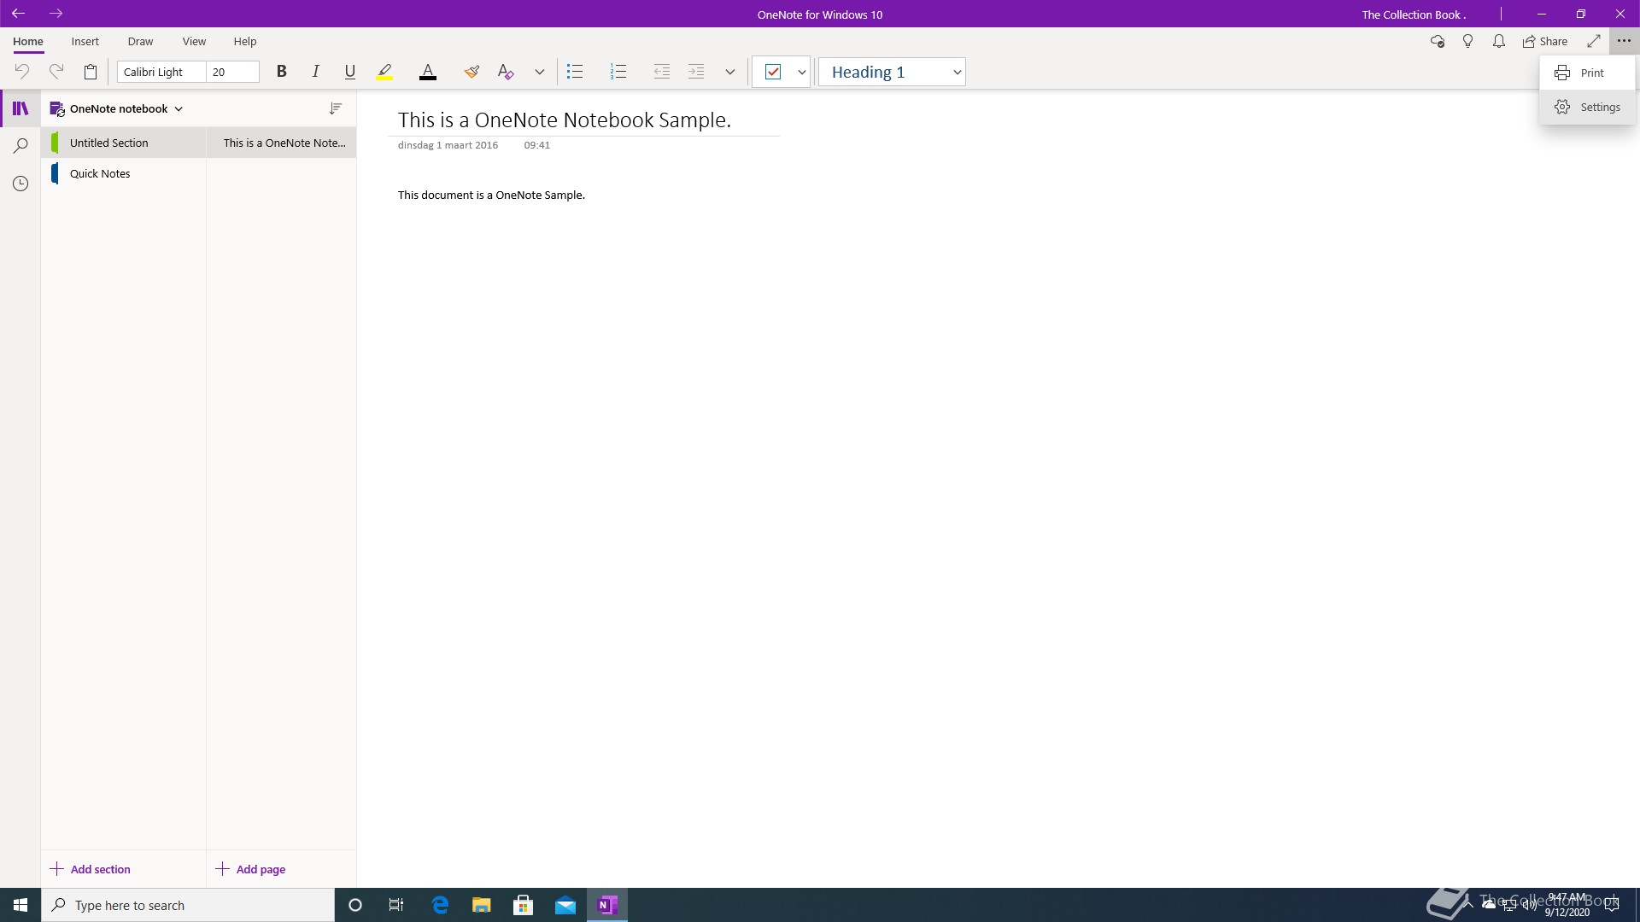Apply yellow text highlight color

pos(384,72)
